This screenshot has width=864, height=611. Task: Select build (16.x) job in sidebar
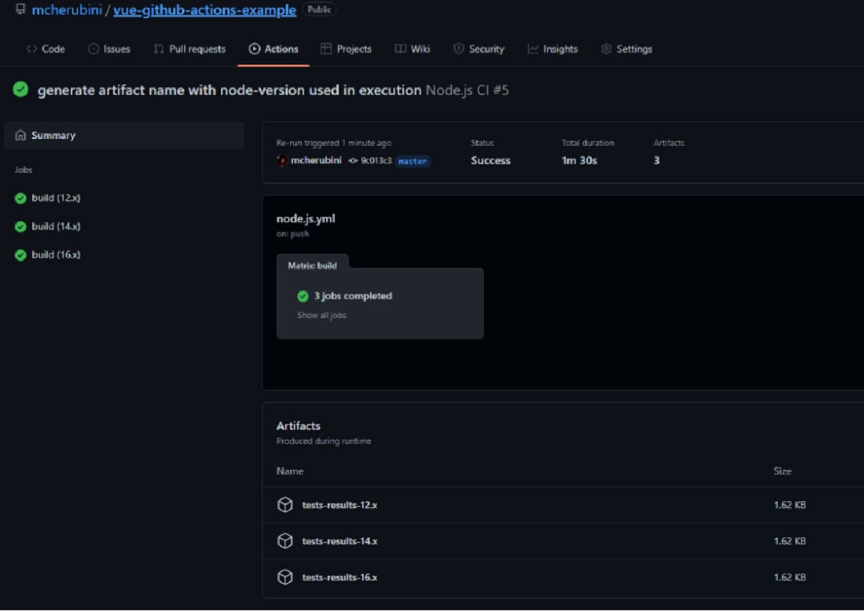click(56, 255)
